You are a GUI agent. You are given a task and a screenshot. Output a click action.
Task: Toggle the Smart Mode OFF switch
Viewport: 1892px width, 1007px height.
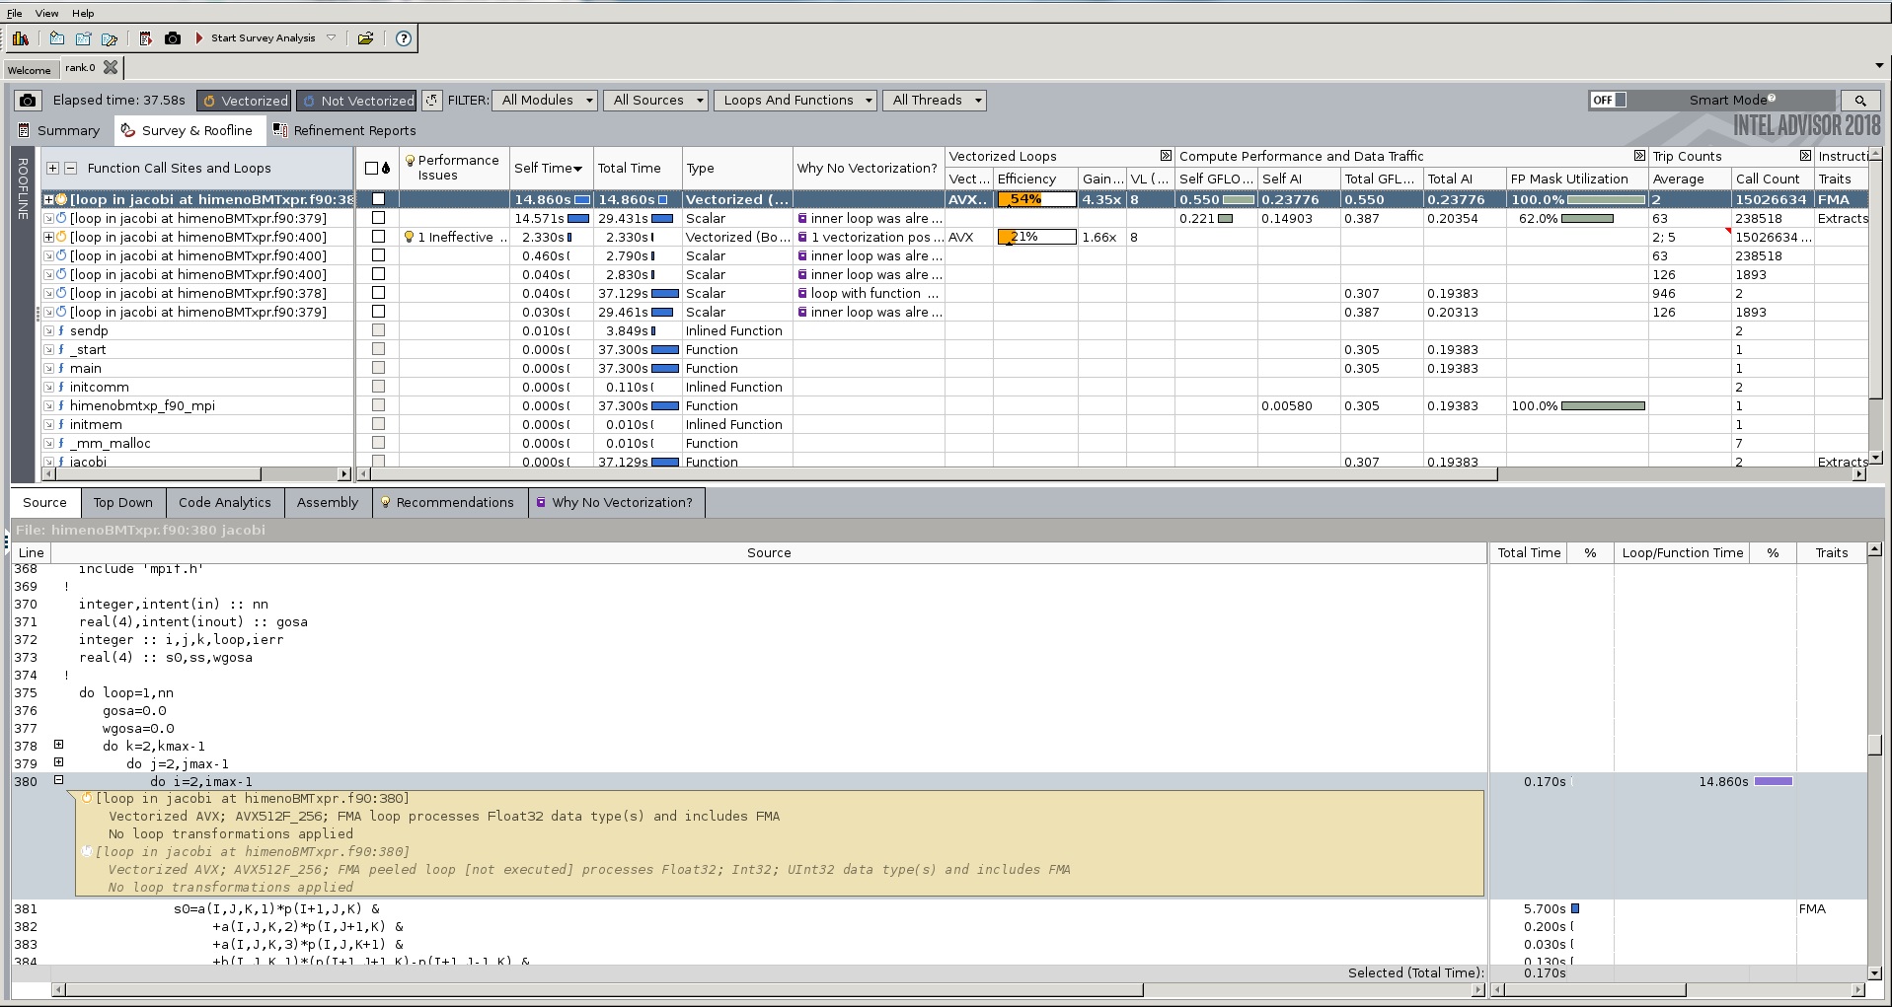1608,101
